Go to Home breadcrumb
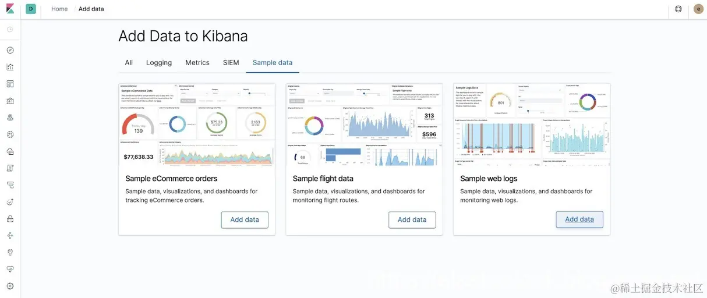This screenshot has width=707, height=298. click(x=59, y=9)
